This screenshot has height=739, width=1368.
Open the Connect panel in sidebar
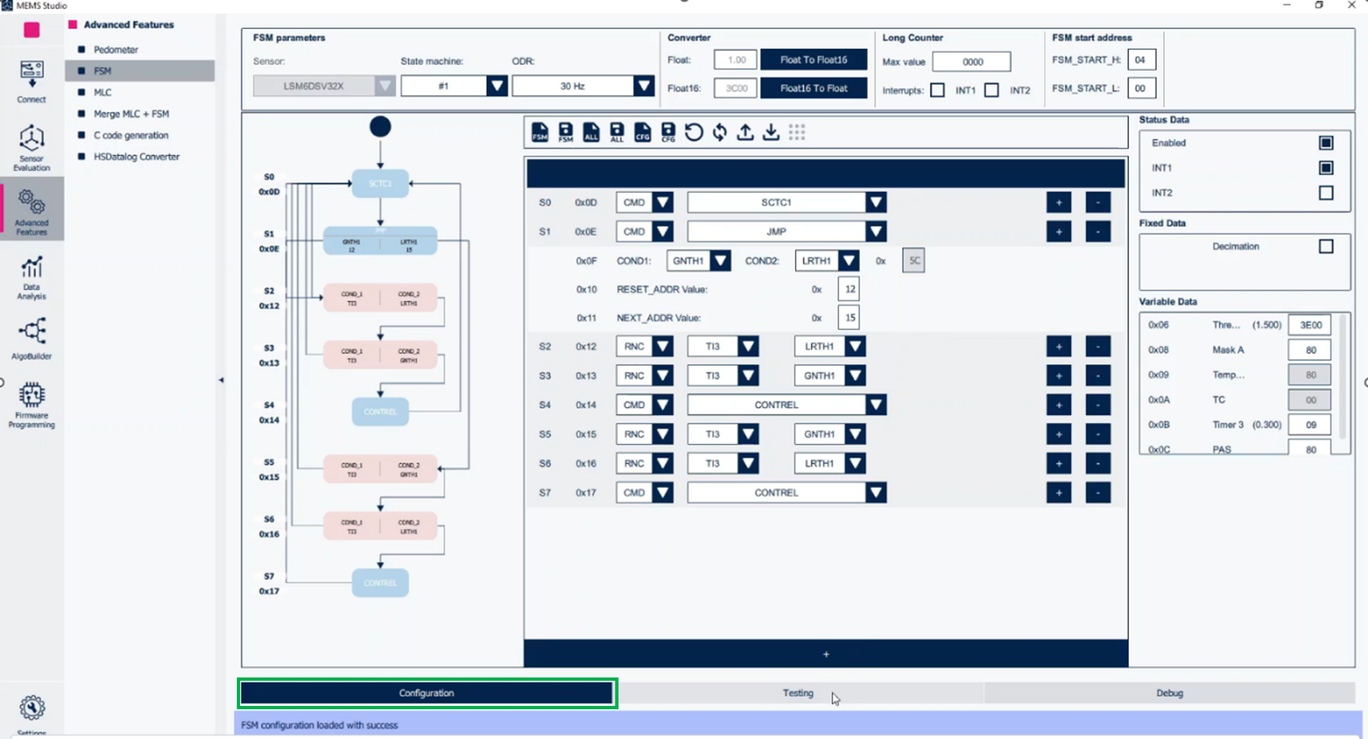tap(30, 79)
